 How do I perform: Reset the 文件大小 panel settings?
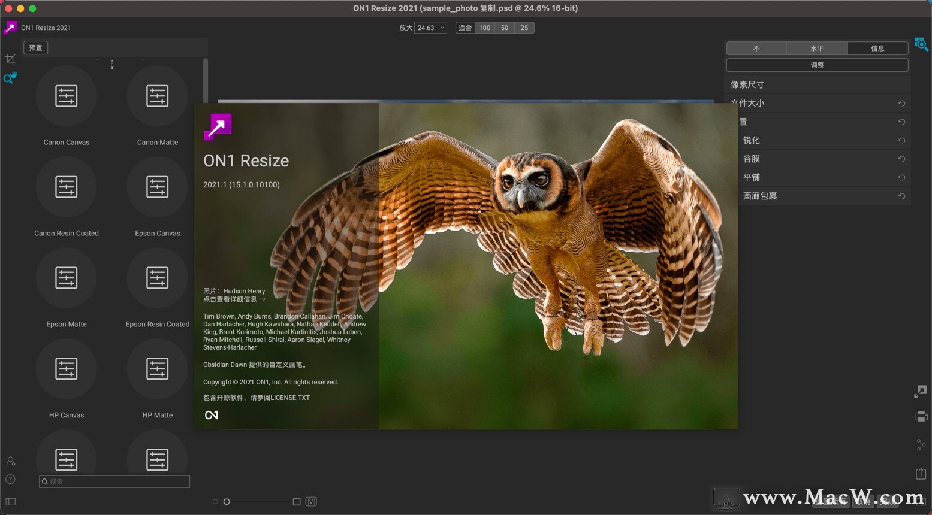coord(901,103)
